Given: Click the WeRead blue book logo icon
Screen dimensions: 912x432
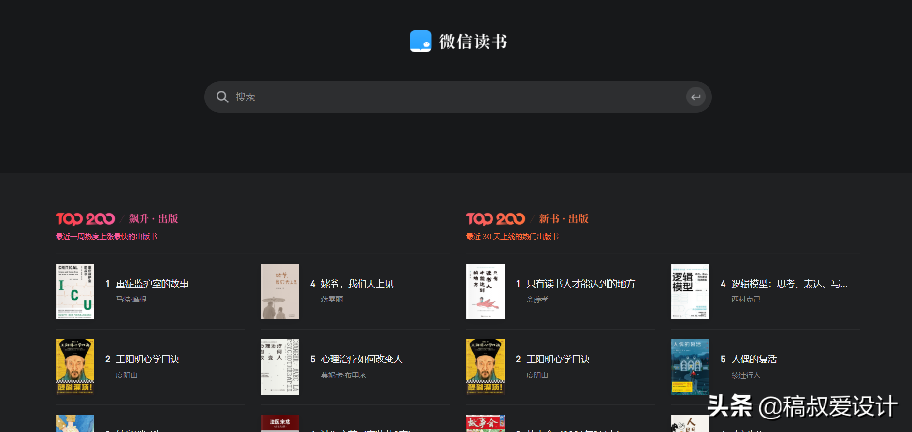Looking at the screenshot, I should point(420,42).
